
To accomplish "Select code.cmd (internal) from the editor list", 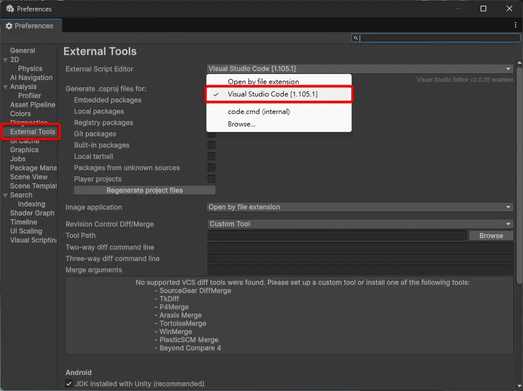I will coord(258,111).
